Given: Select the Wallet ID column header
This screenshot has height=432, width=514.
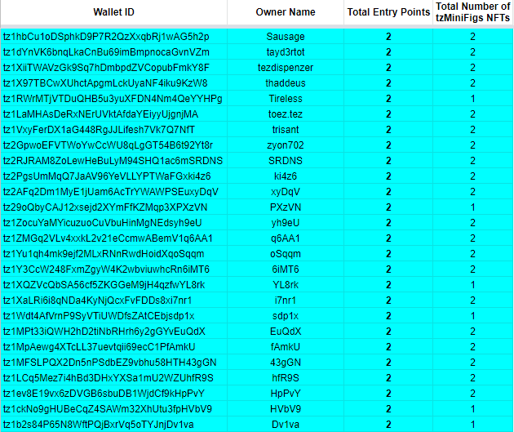Looking at the screenshot, I should [x=113, y=12].
